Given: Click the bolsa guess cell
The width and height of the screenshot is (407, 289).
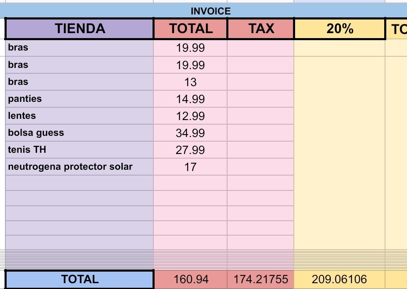Looking at the screenshot, I should click(80, 133).
